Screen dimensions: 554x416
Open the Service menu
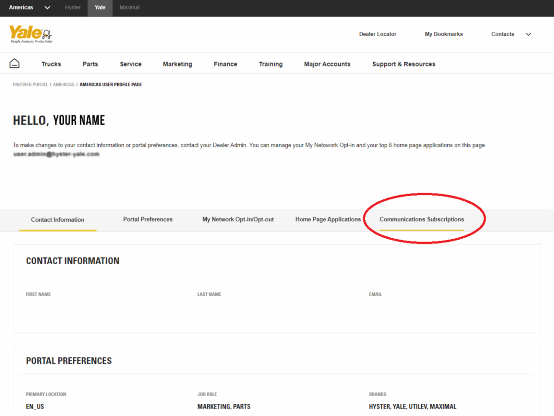[x=130, y=64]
